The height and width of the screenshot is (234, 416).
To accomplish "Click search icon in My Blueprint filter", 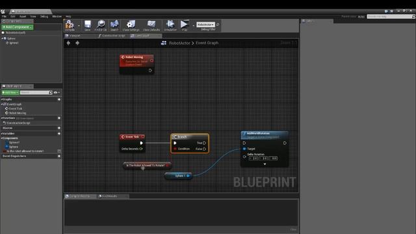I will [x=51, y=92].
